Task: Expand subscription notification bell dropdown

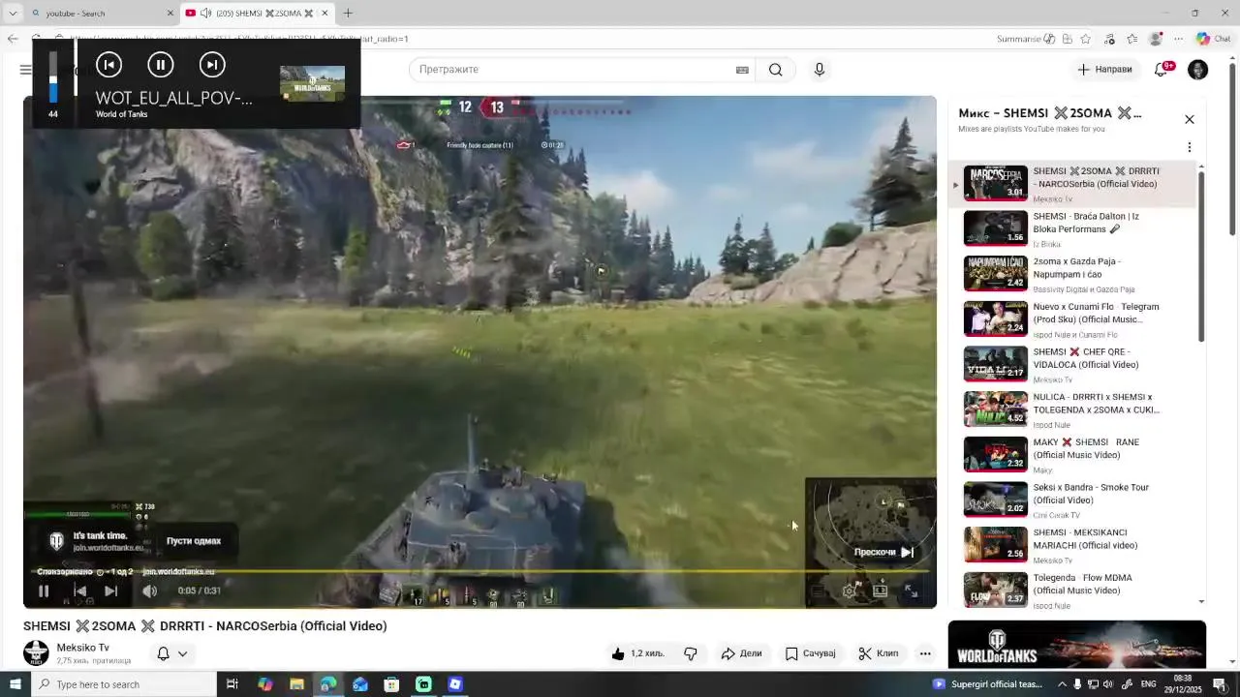Action: tap(171, 653)
